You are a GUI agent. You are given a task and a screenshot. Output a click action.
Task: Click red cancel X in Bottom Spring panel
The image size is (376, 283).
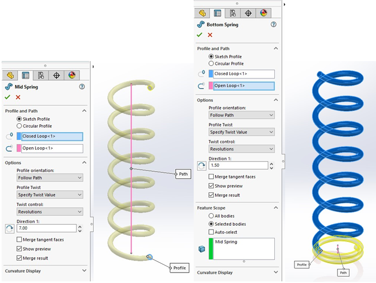210,35
